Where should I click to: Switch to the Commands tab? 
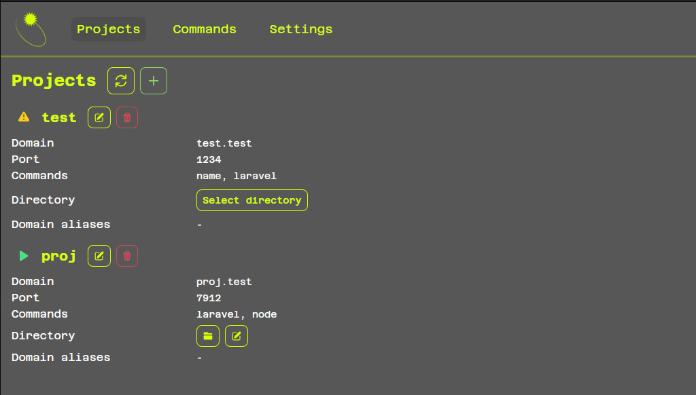pos(204,29)
